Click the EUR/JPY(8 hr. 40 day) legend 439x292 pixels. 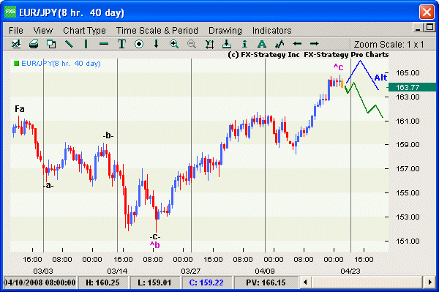57,64
